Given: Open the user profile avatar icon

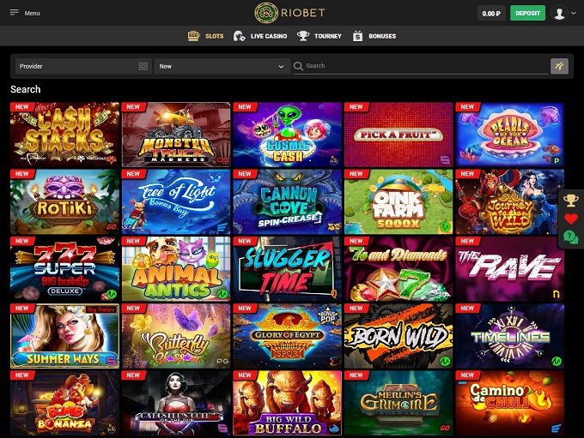Looking at the screenshot, I should [x=559, y=13].
